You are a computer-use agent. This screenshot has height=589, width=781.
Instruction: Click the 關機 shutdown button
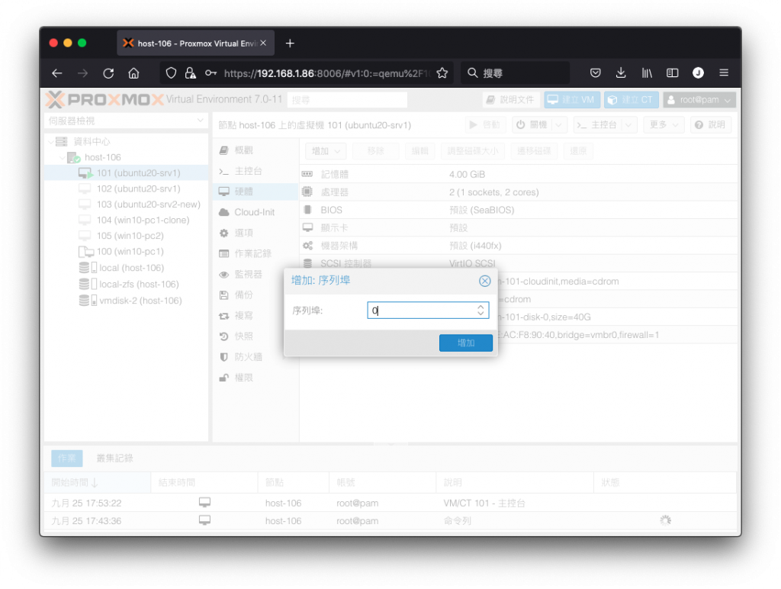click(532, 124)
